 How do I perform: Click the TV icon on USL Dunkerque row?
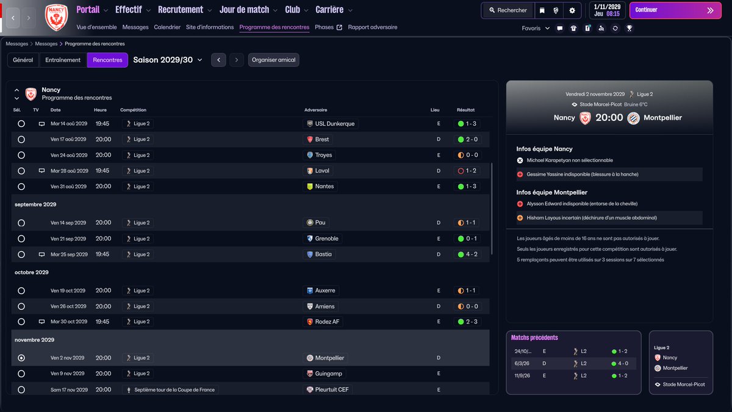click(41, 123)
